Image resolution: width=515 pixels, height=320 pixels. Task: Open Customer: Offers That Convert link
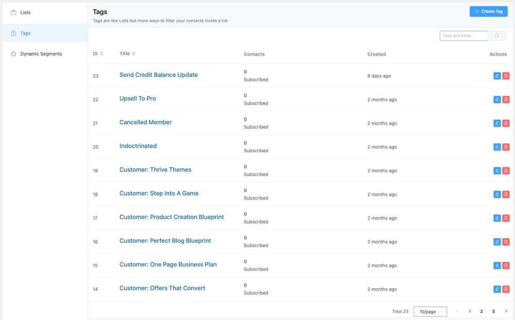tap(162, 288)
